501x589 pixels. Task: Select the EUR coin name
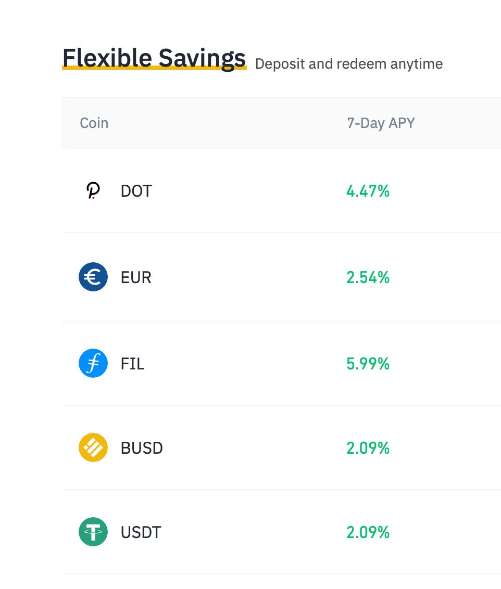point(136,278)
